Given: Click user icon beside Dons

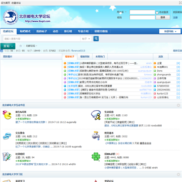Looking at the screenshot, I should pyautogui.click(x=155, y=71).
